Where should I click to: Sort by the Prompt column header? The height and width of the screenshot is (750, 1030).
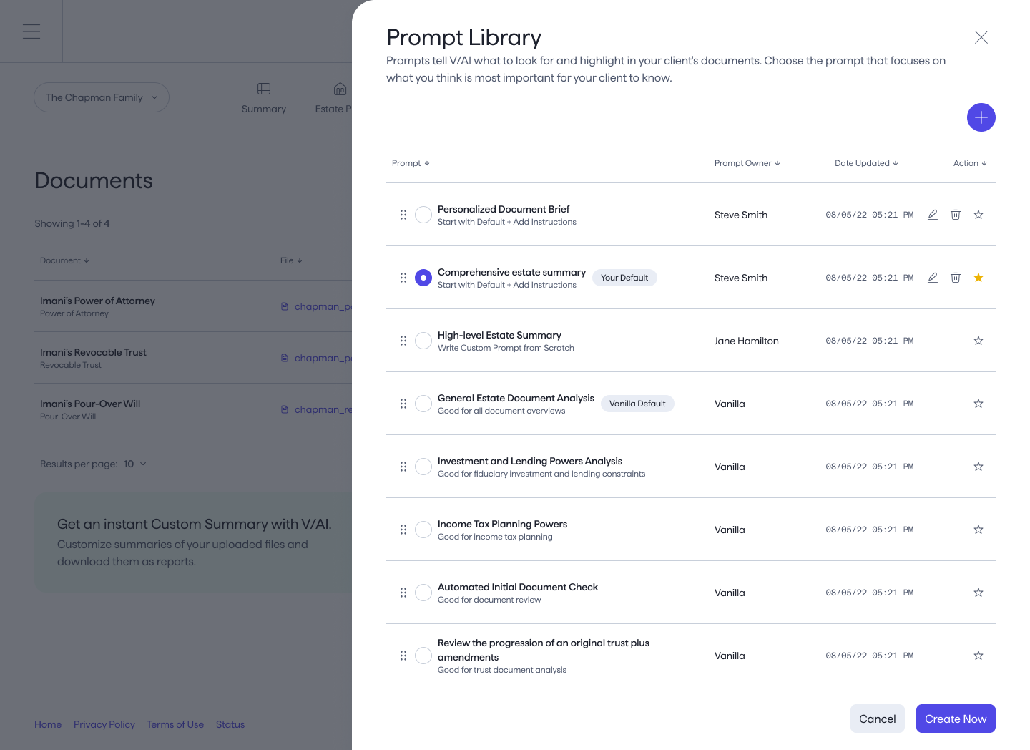click(x=411, y=163)
